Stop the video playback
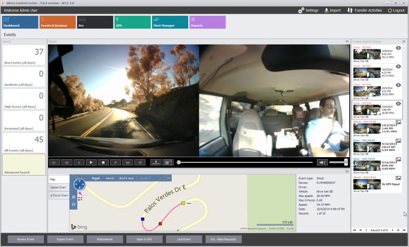Viewport: 409px width, 247px height. coord(103,162)
